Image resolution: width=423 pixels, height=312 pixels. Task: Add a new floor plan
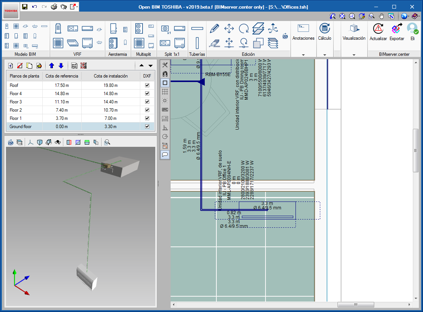pos(10,66)
